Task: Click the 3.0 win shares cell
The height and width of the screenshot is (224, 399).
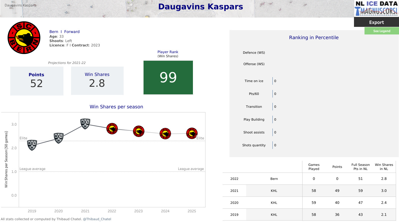Action: (384, 191)
